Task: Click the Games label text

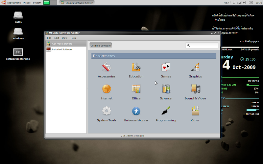Action: point(166,76)
